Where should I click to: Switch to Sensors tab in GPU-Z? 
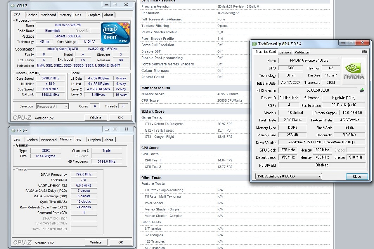285,52
